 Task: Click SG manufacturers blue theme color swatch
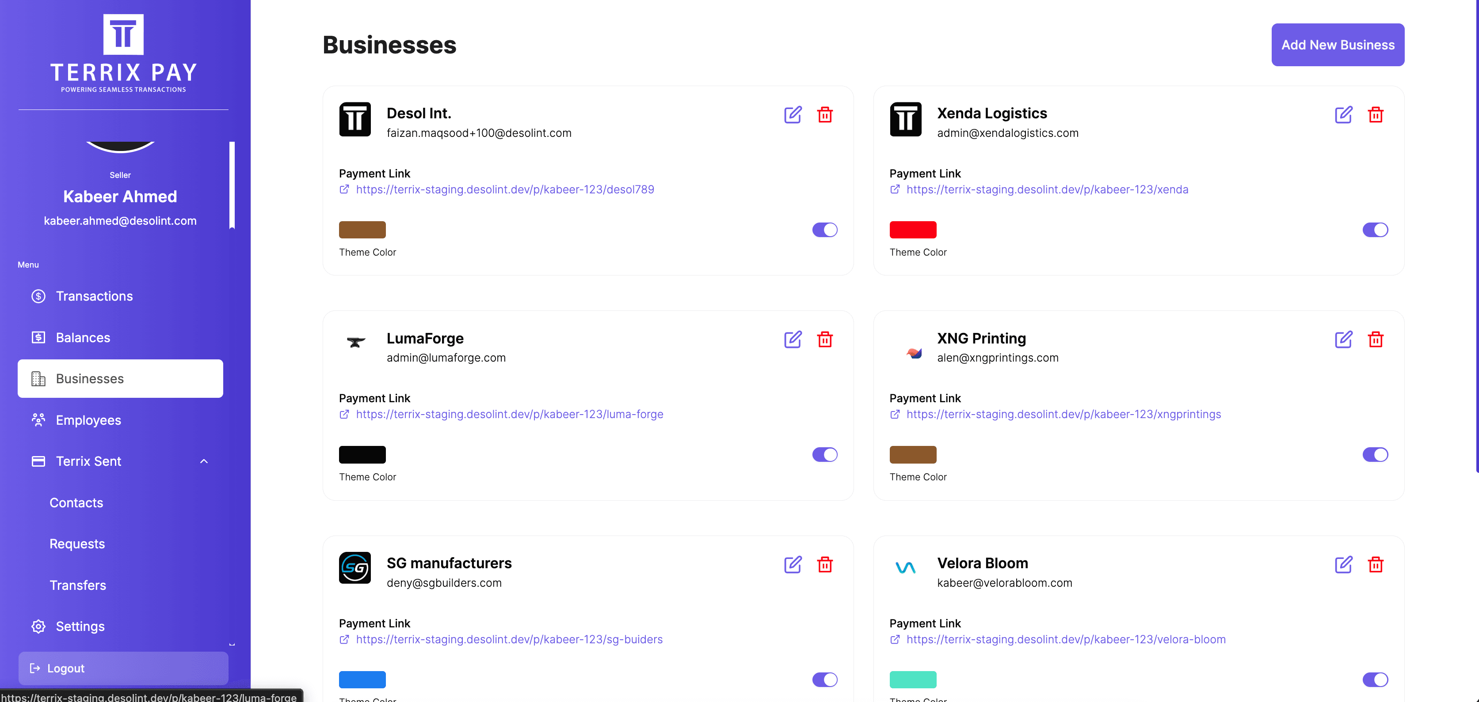[362, 679]
